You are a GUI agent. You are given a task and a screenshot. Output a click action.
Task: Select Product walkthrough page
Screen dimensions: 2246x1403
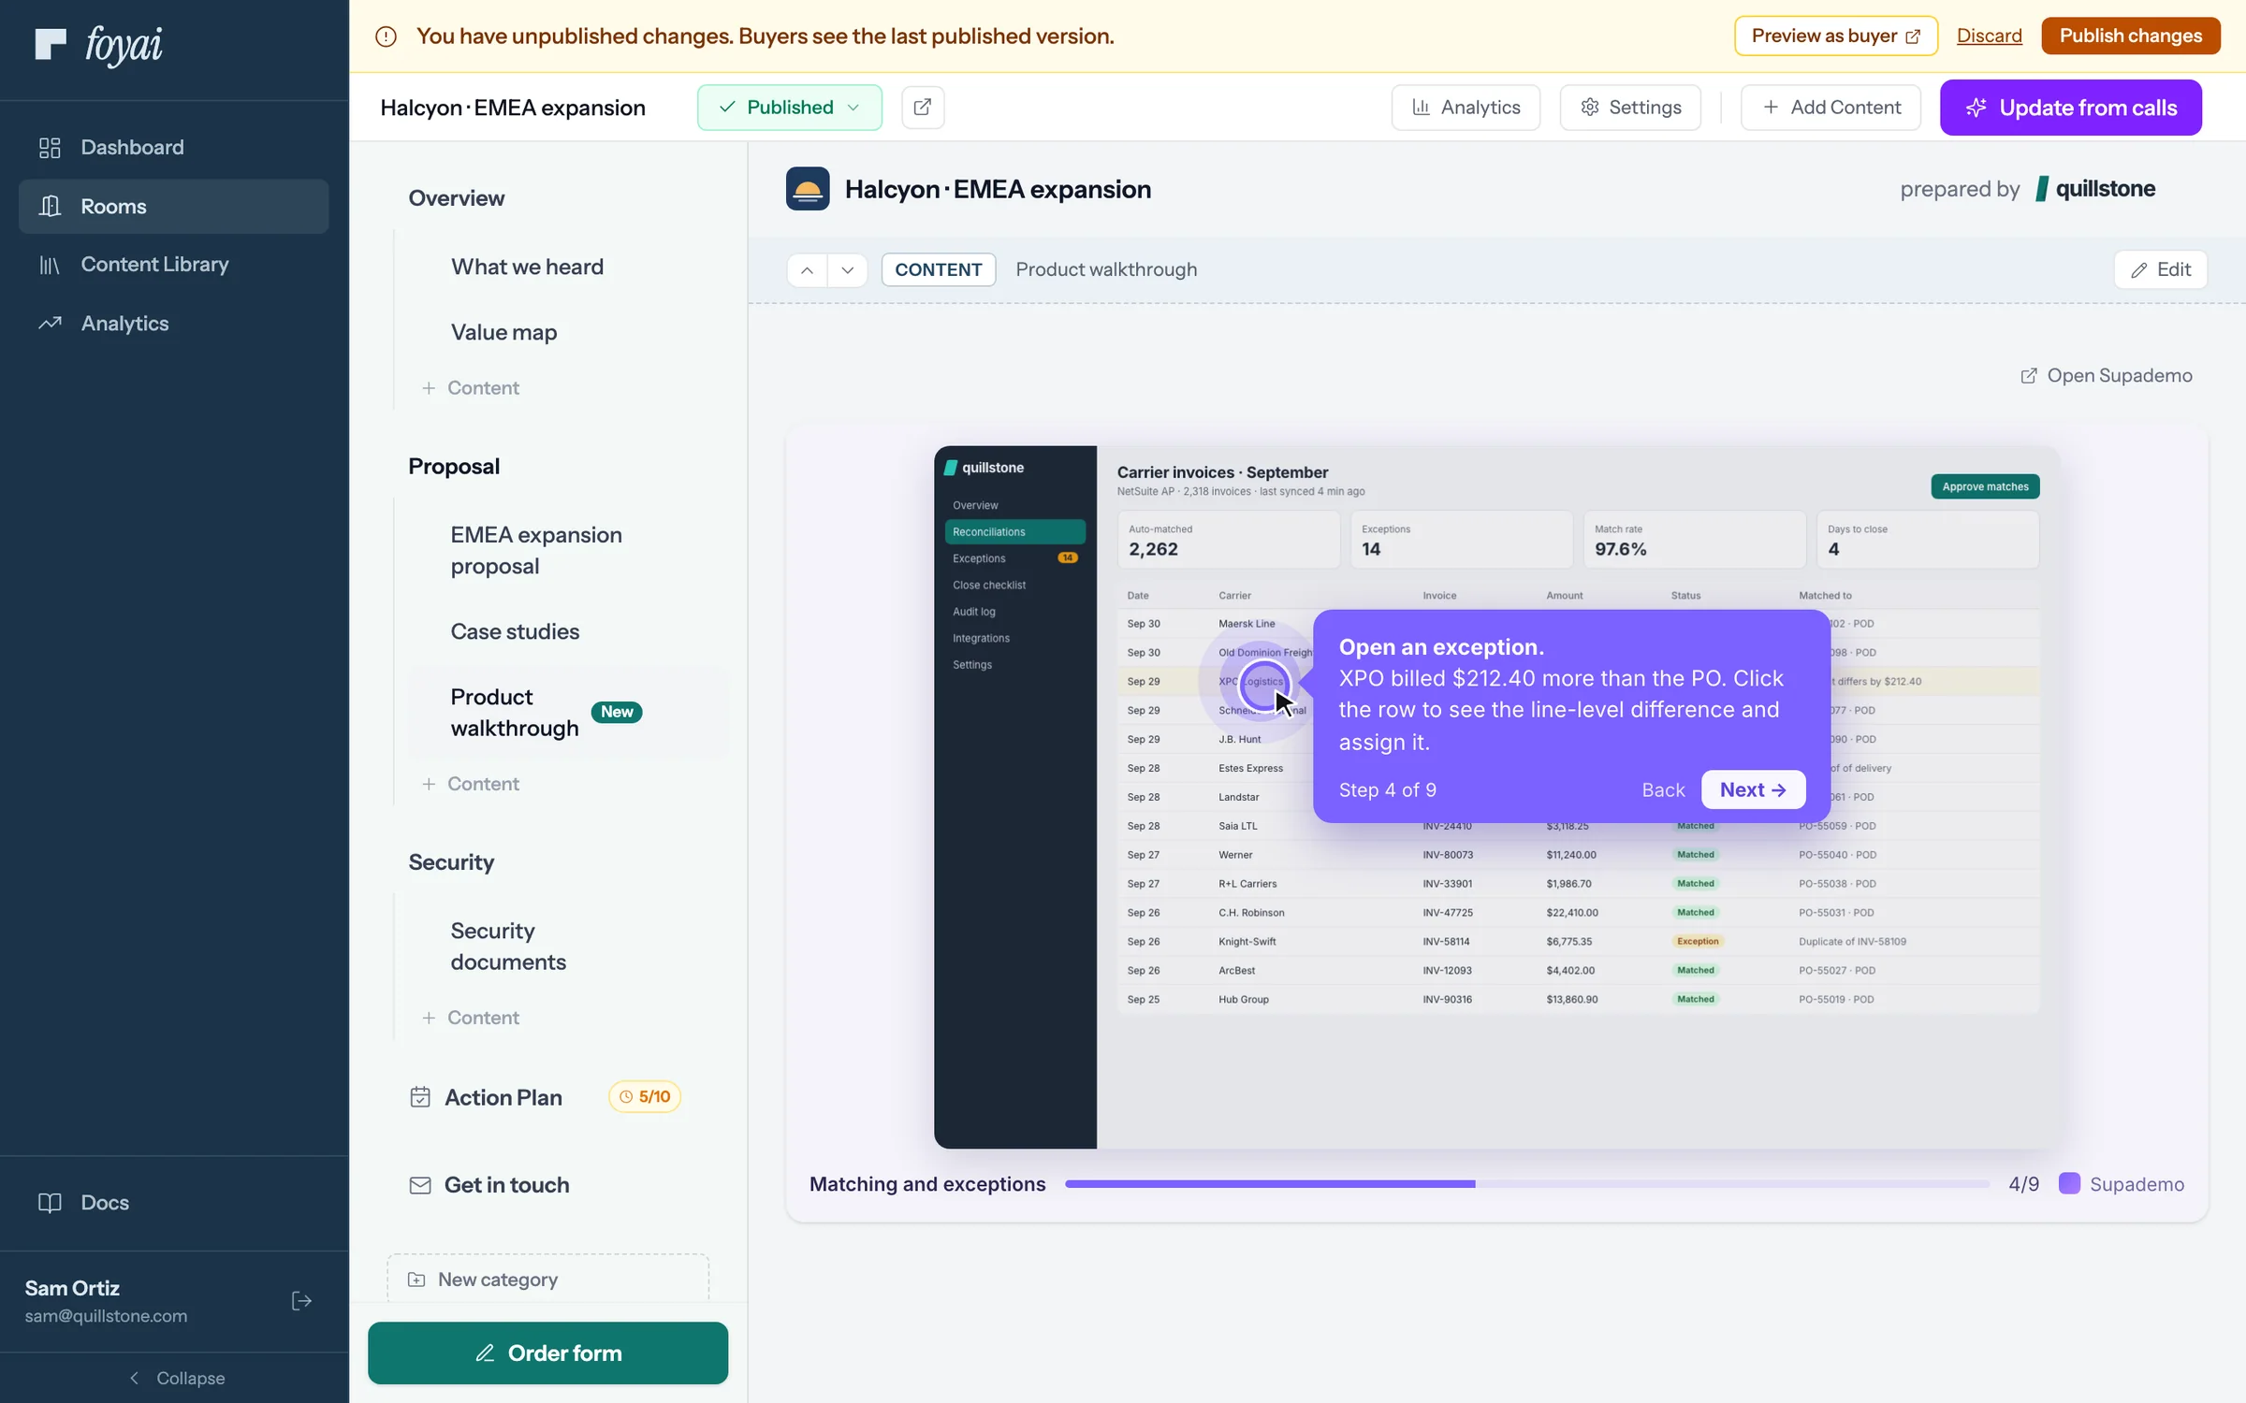569,713
